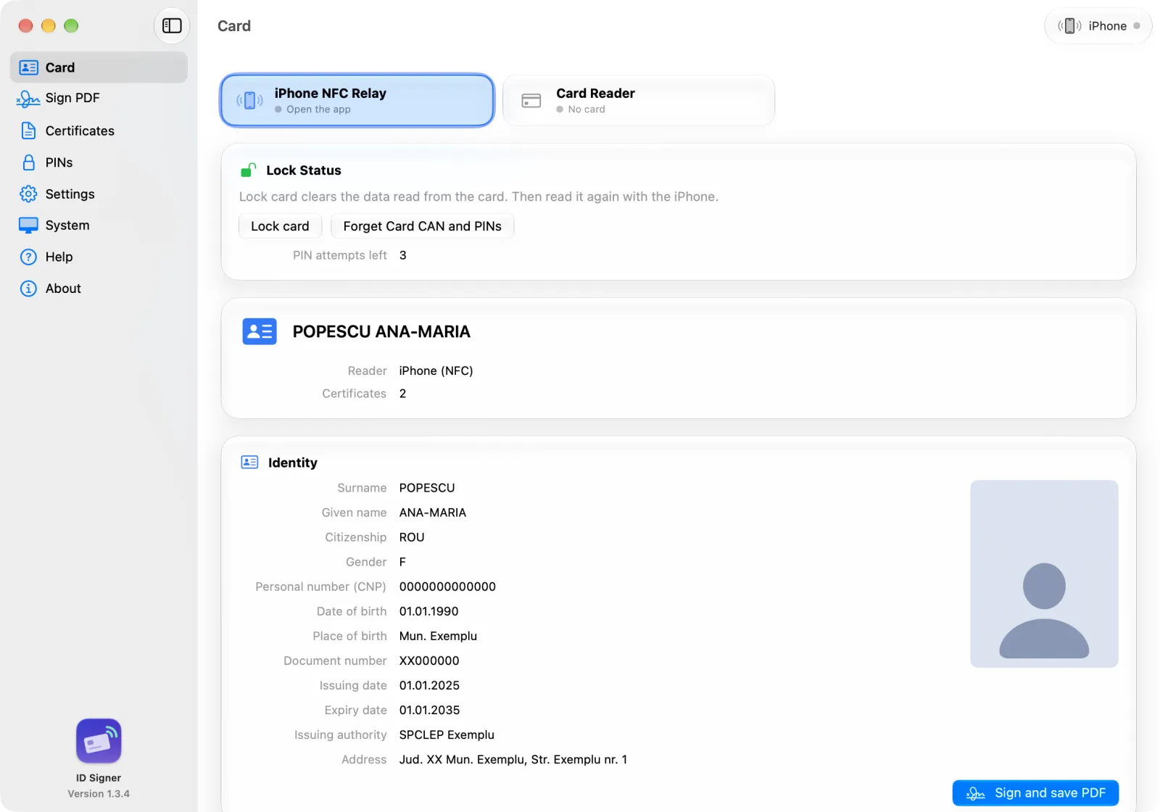This screenshot has width=1160, height=812.
Task: Click the PINs padlock icon
Action: point(28,162)
